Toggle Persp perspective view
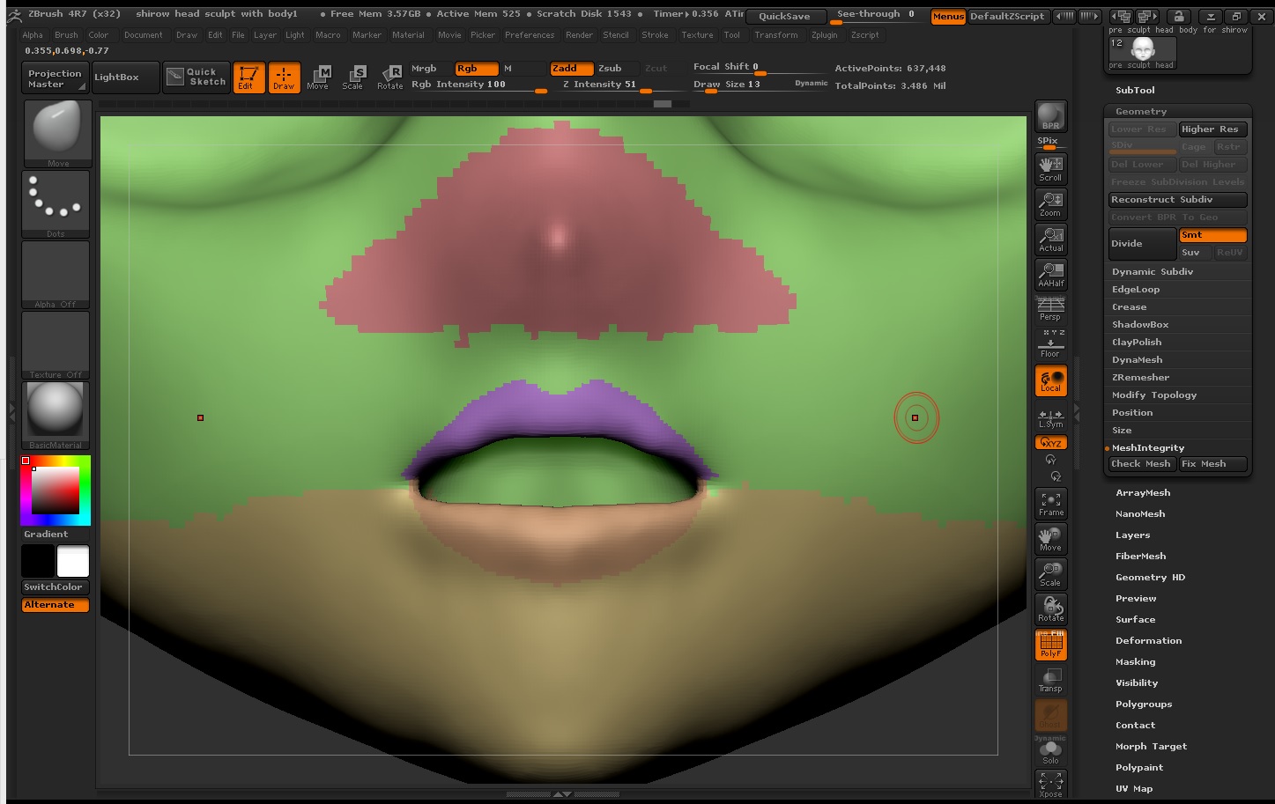 click(1050, 309)
